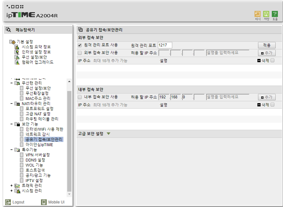Click the 보안 기능 lock folder icon
The width and height of the screenshot is (283, 207).
tap(17, 124)
